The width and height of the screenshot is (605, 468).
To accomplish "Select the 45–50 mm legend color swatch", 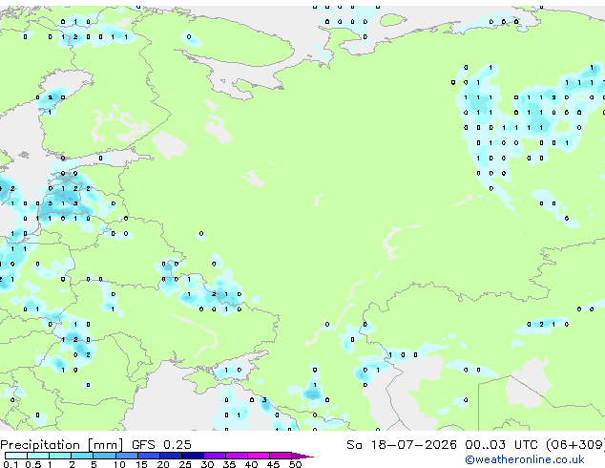I will pyautogui.click(x=281, y=456).
